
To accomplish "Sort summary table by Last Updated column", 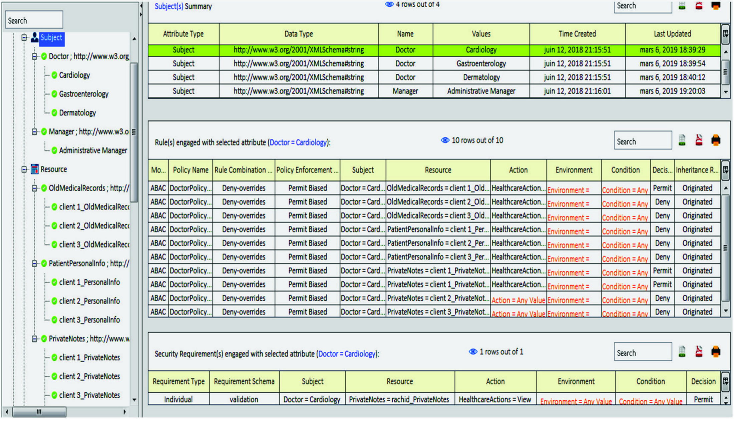I will (672, 34).
